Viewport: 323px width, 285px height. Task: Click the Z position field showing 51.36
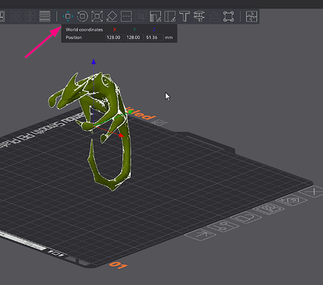pos(154,37)
